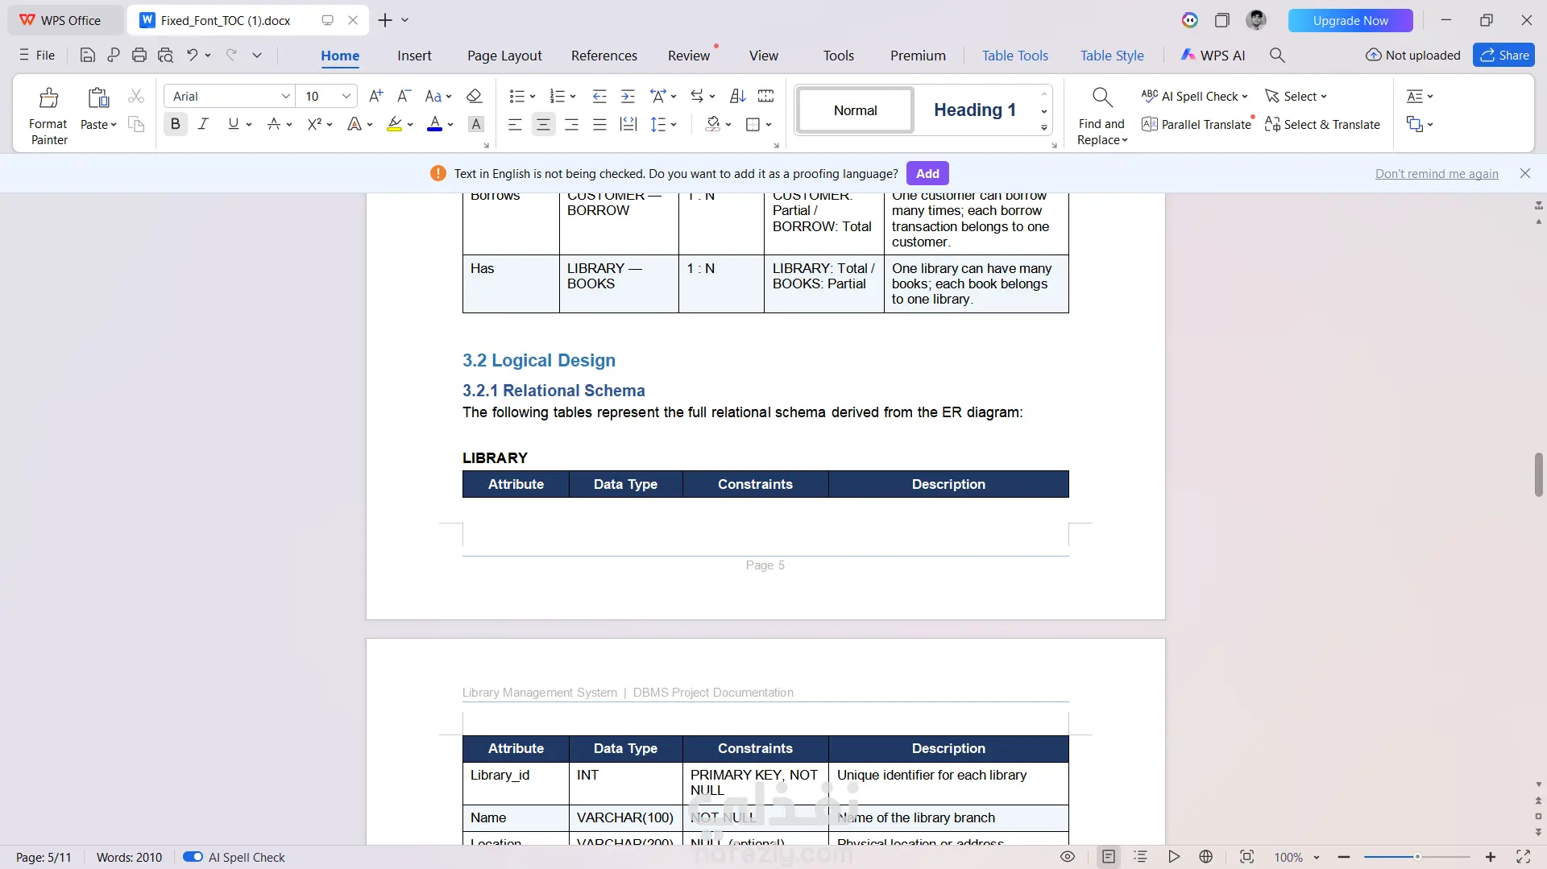Image resolution: width=1547 pixels, height=869 pixels.
Task: Undo the last action
Action: click(x=192, y=55)
